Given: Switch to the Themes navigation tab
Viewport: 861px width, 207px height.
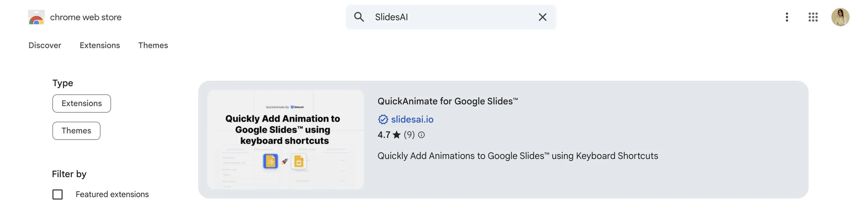Looking at the screenshot, I should [153, 45].
